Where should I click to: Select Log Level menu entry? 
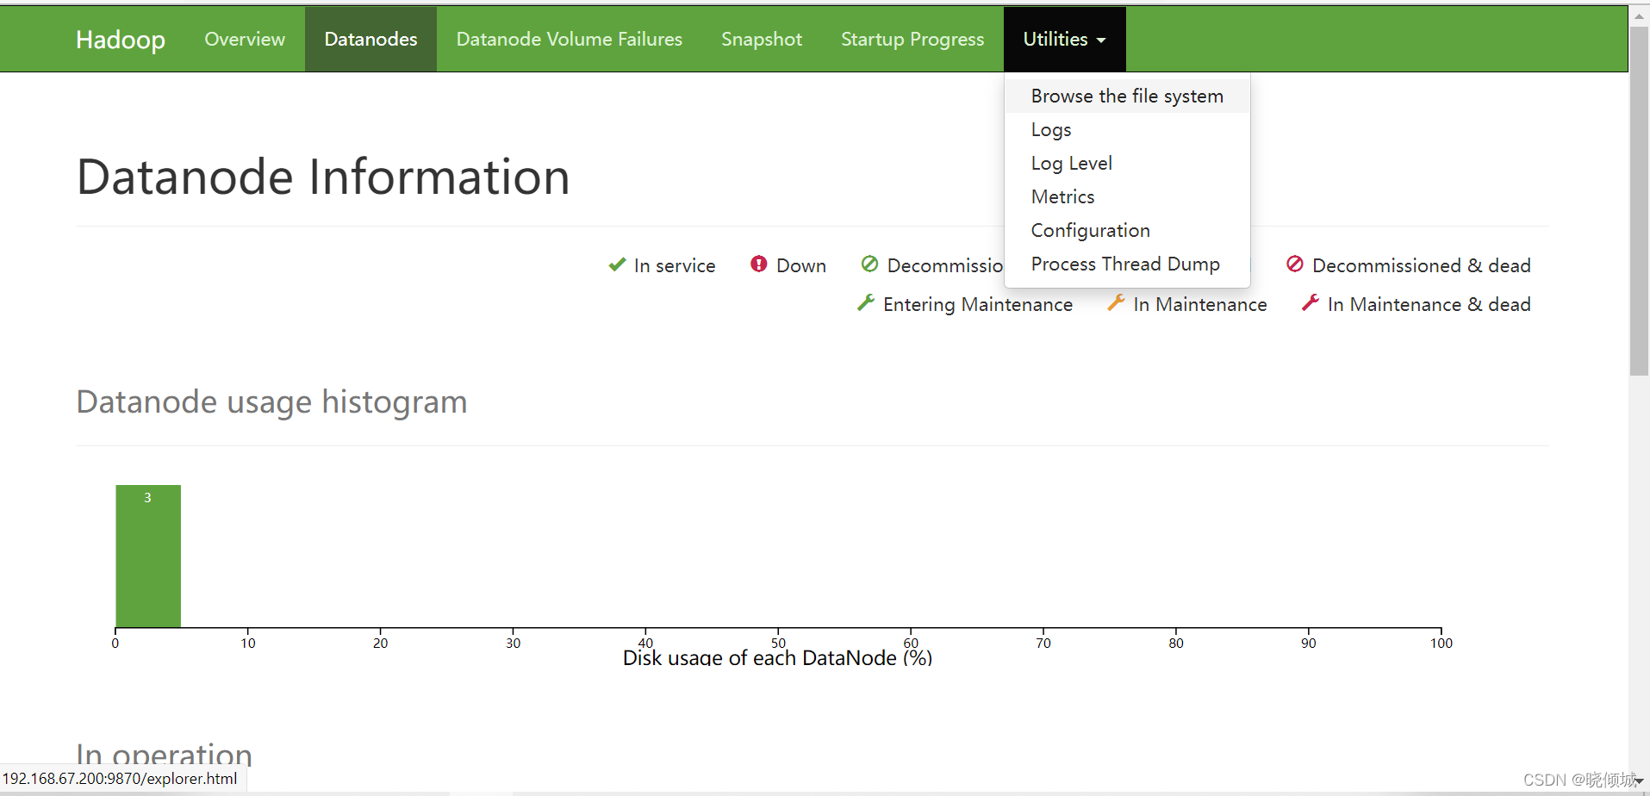click(x=1127, y=163)
